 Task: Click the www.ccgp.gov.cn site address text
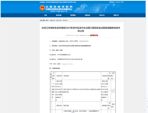pyautogui.click(x=59, y=11)
